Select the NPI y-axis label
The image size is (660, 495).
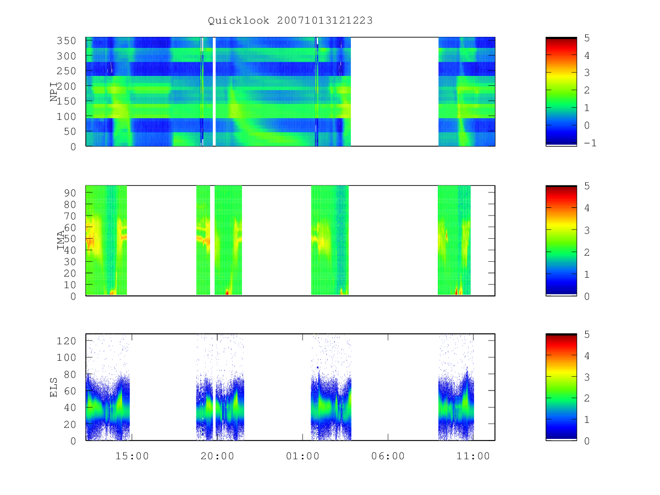(x=54, y=92)
